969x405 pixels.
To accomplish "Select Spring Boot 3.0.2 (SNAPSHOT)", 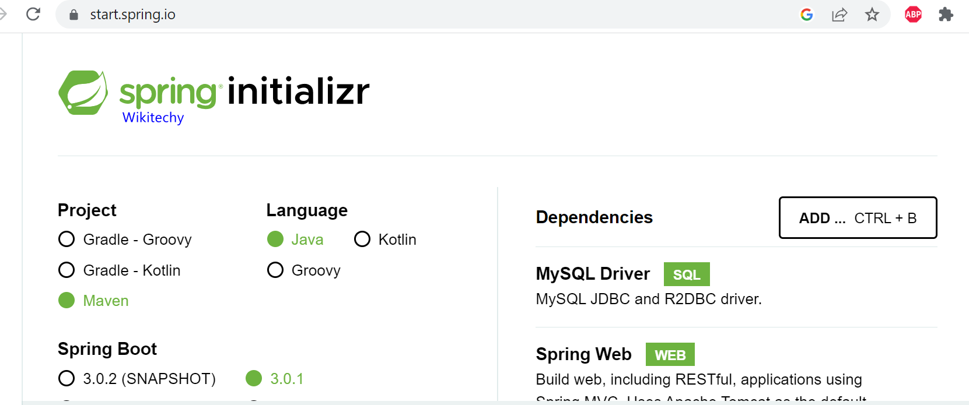I will pos(137,379).
